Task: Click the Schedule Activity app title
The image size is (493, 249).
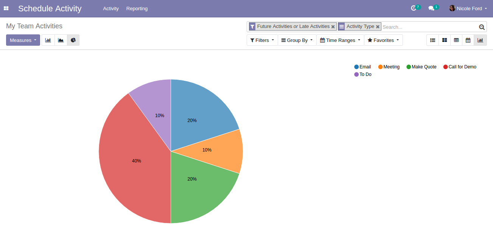Action: 50,8
